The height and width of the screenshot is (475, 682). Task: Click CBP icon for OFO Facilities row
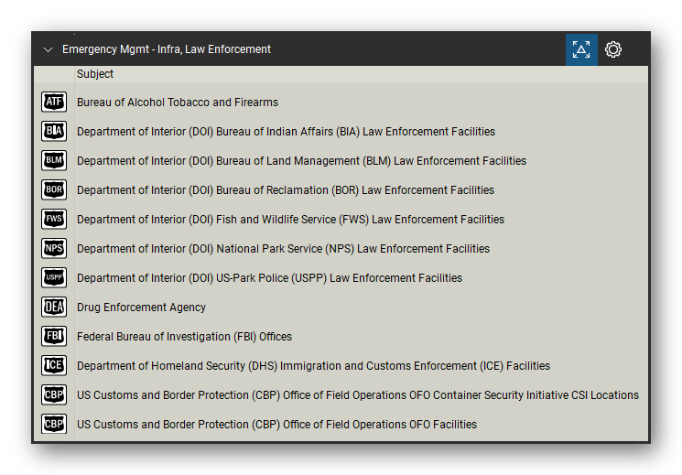point(54,424)
